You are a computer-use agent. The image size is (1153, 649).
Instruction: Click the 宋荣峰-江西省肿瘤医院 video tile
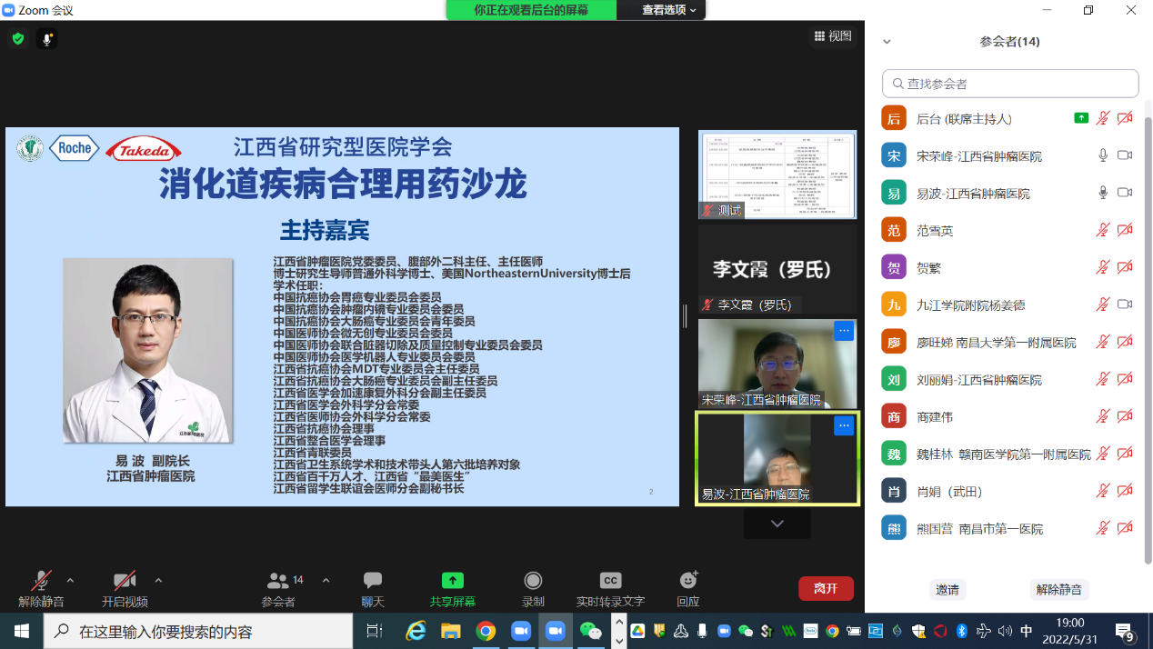click(777, 364)
